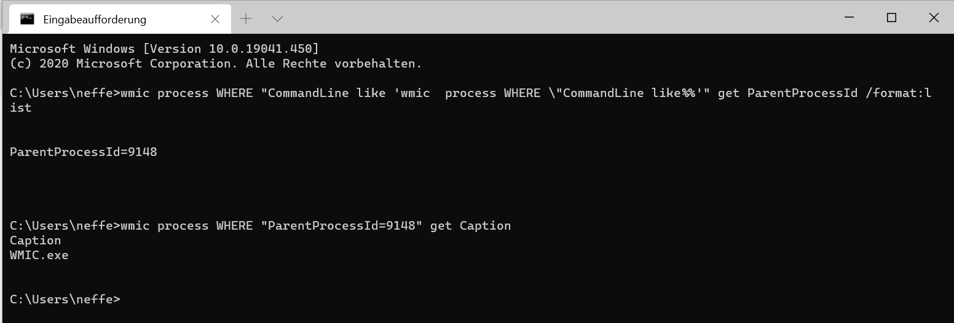Image resolution: width=954 pixels, height=323 pixels.
Task: Close the Windows Terminal window
Action: pyautogui.click(x=933, y=18)
